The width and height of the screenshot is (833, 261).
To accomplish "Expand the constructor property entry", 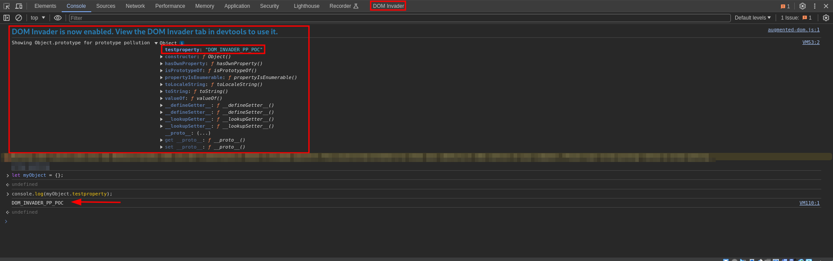I will pos(162,57).
